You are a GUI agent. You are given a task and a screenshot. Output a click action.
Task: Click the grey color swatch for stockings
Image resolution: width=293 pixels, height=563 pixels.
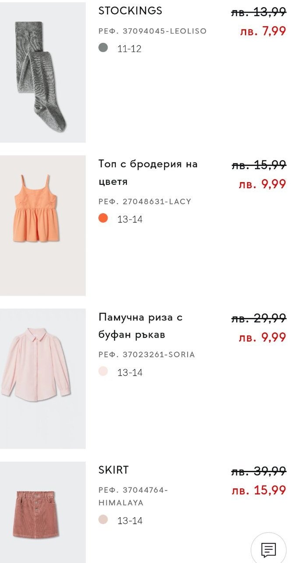tap(103, 48)
